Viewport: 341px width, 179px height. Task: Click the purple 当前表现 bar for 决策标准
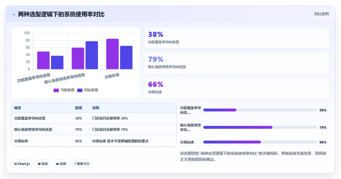[112, 54]
